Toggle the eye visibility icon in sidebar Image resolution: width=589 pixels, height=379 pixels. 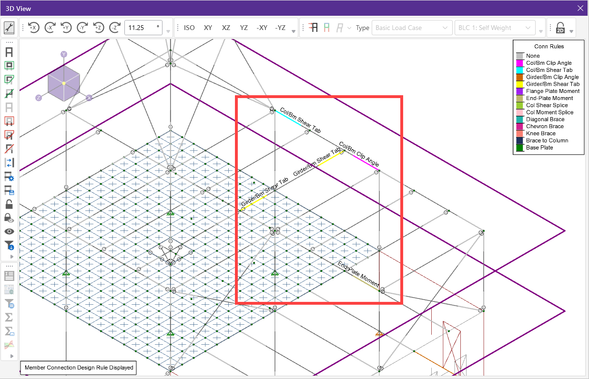click(9, 231)
